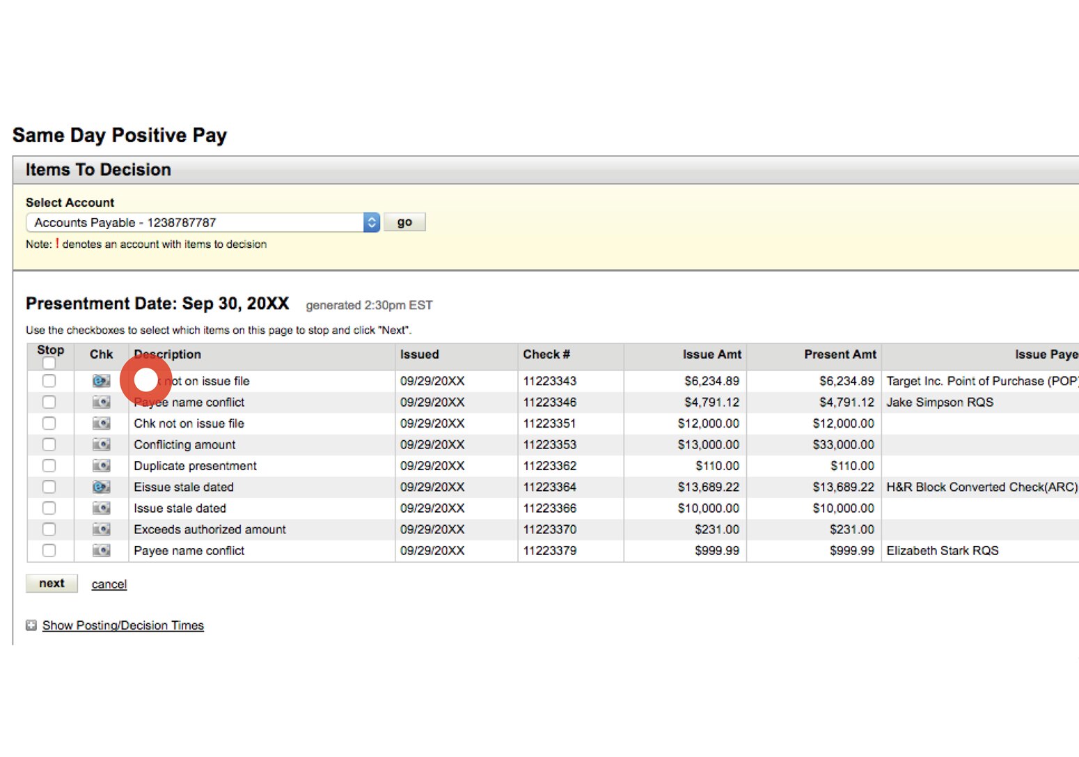The height and width of the screenshot is (757, 1079).
Task: Open check image for Conflicting amount item
Action: click(100, 444)
